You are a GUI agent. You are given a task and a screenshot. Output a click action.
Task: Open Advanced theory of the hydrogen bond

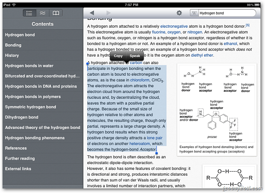click(x=43, y=127)
